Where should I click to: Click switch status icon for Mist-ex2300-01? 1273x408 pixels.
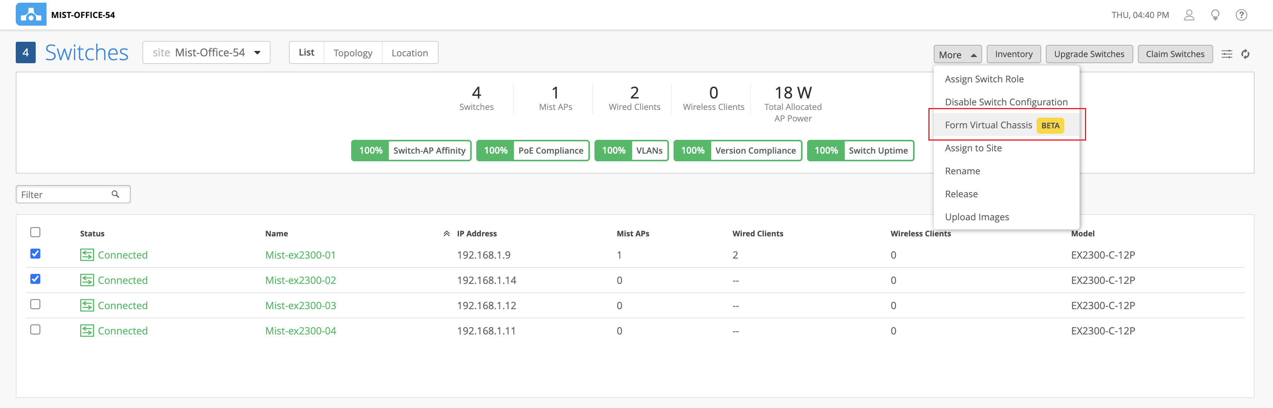pyautogui.click(x=87, y=254)
